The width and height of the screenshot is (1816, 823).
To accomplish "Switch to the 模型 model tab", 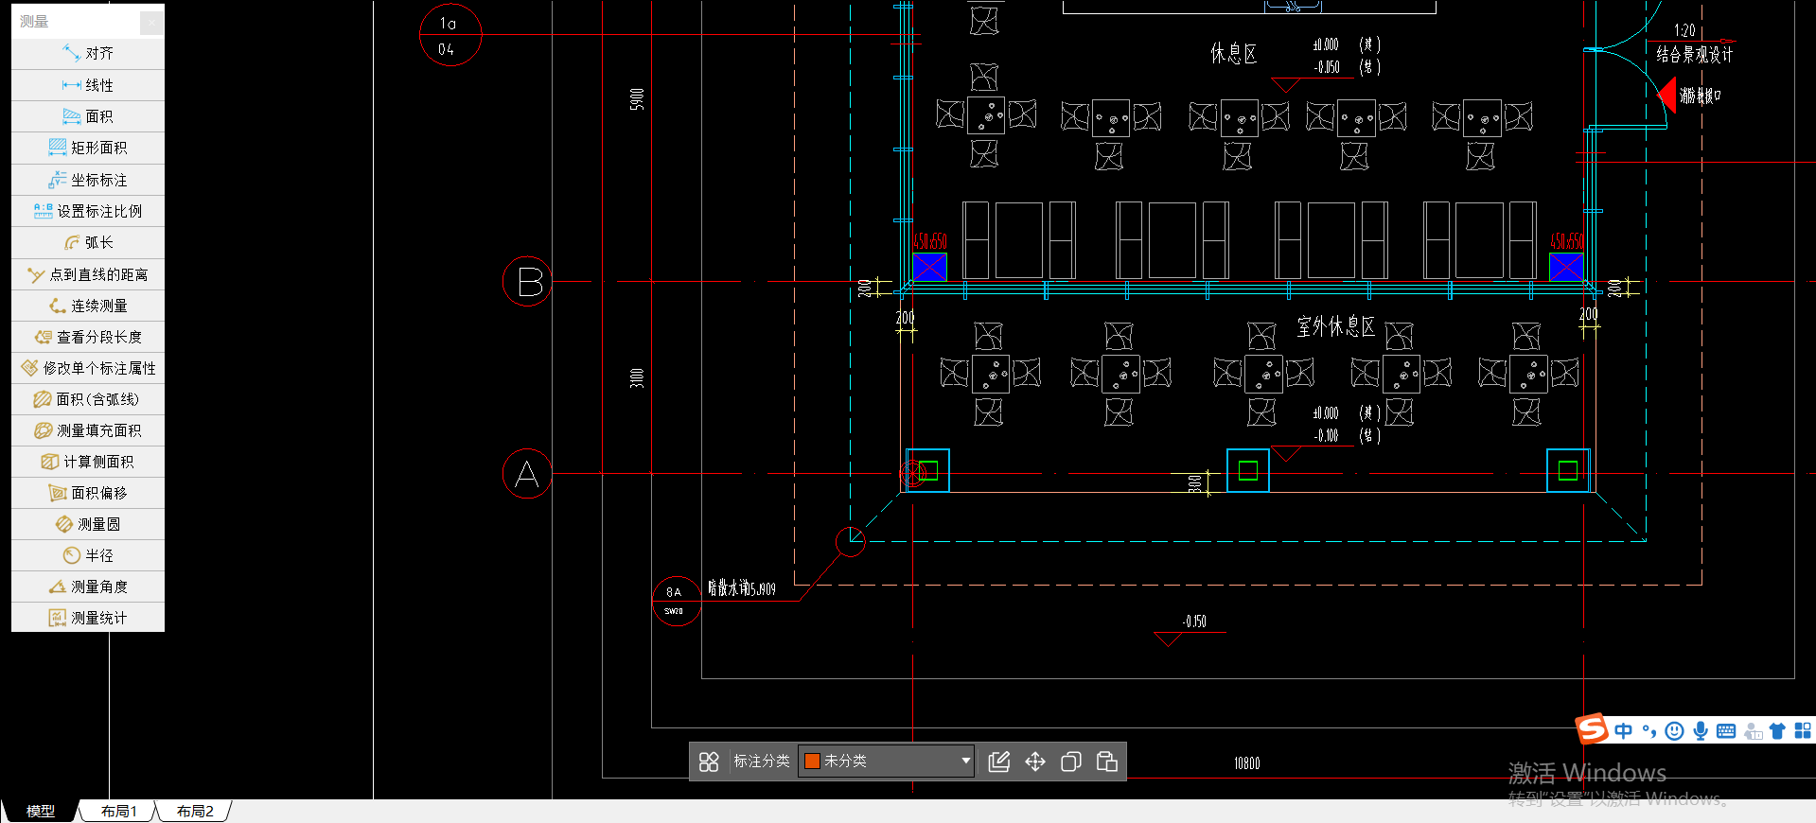I will 40,812.
